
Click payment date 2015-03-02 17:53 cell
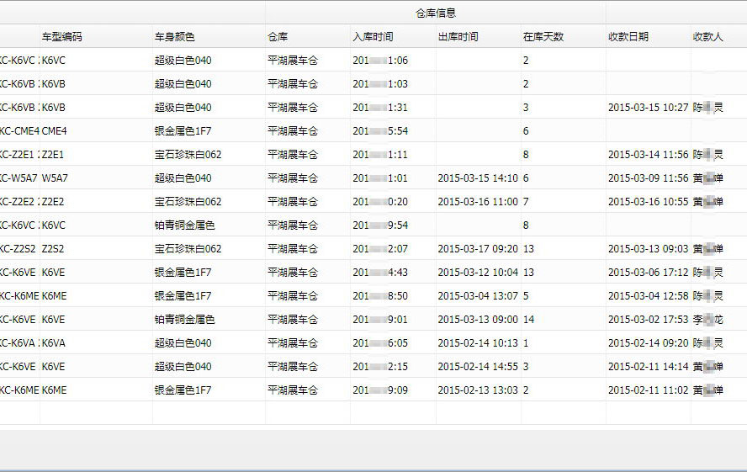point(648,320)
